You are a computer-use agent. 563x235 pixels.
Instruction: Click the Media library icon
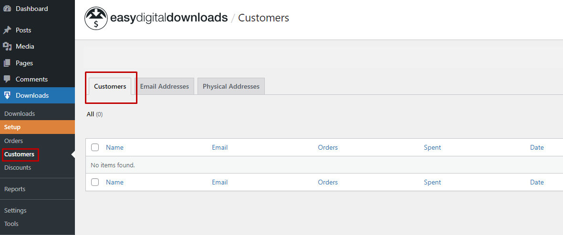point(7,46)
